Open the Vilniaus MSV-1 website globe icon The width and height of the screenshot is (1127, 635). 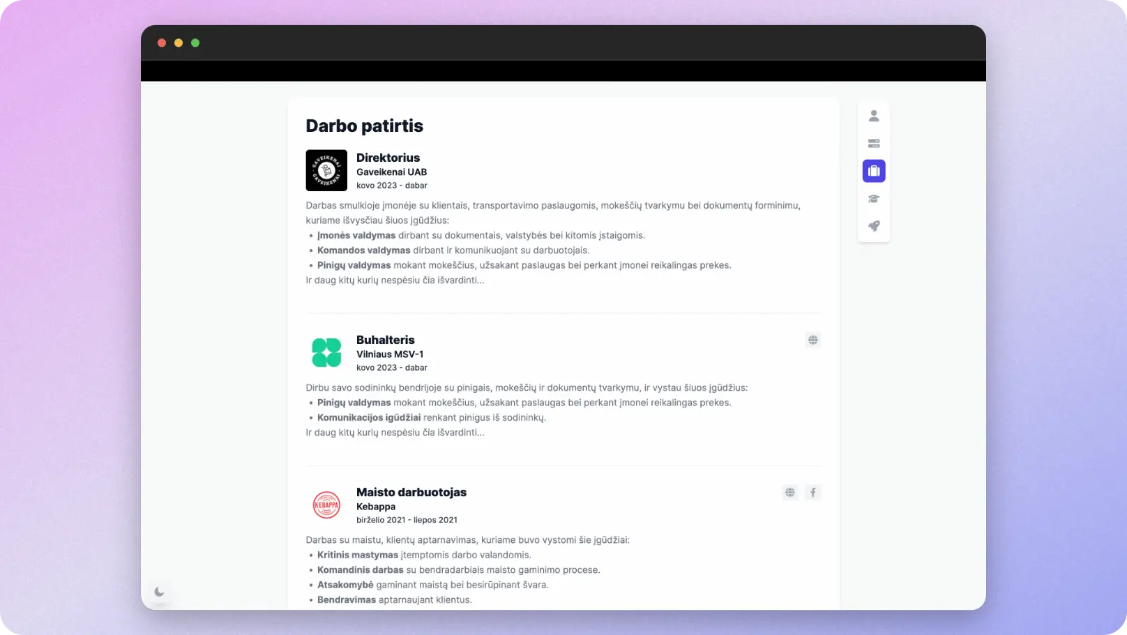point(812,341)
